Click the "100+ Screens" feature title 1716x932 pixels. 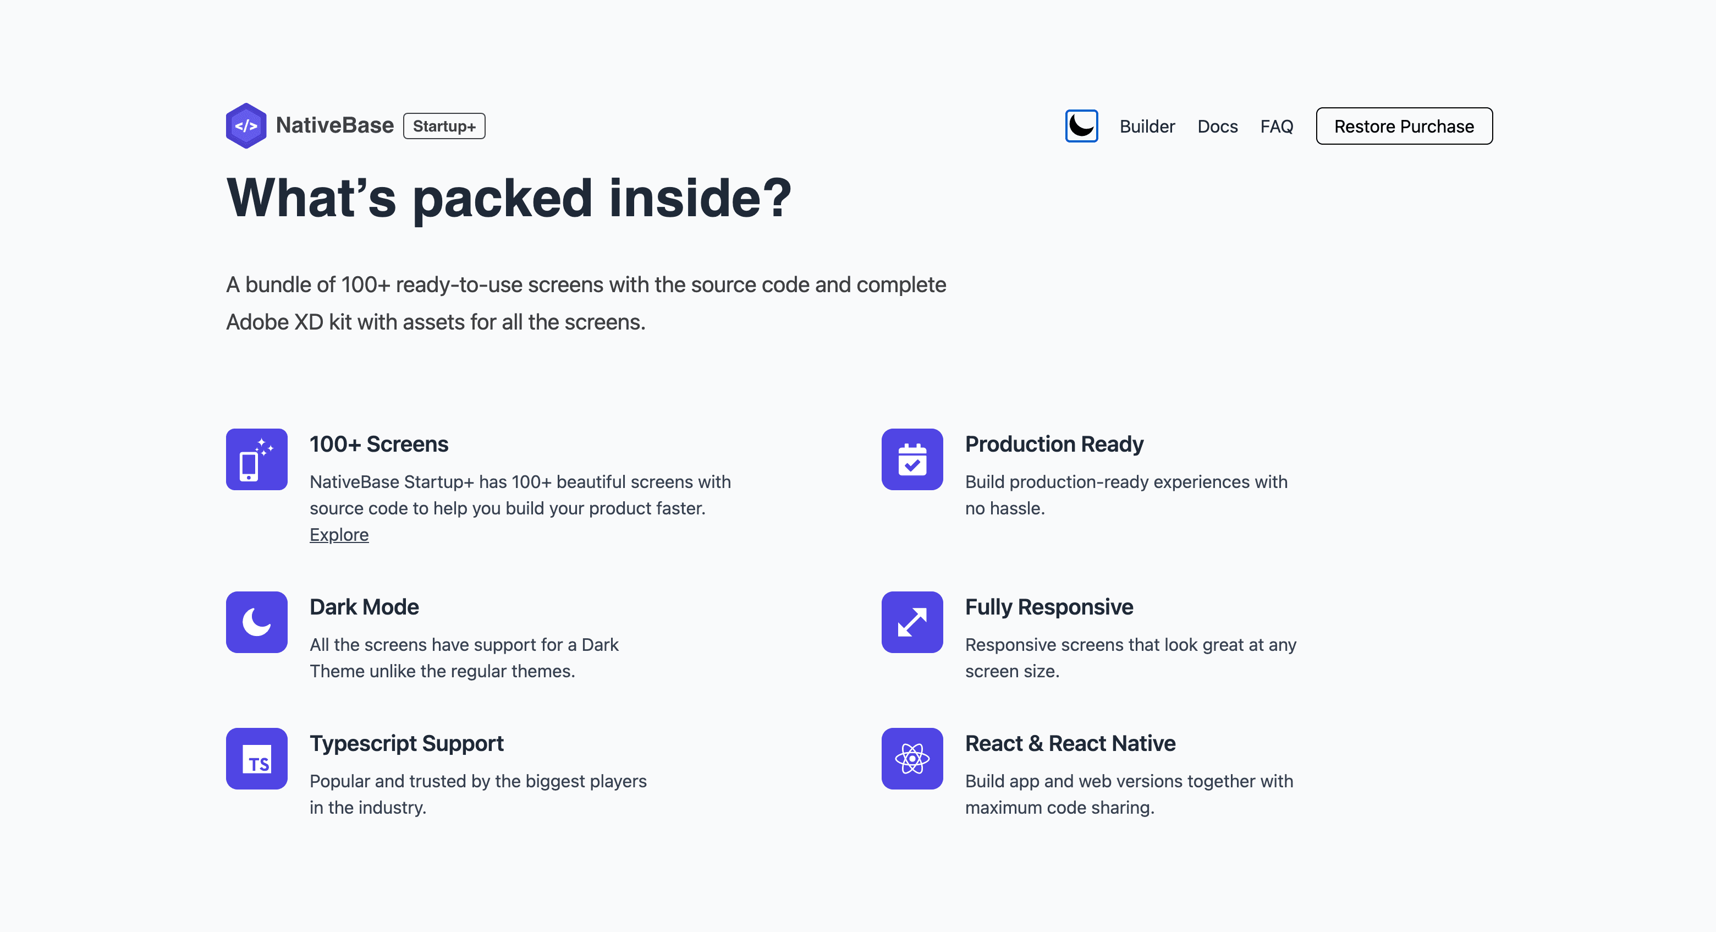(378, 443)
